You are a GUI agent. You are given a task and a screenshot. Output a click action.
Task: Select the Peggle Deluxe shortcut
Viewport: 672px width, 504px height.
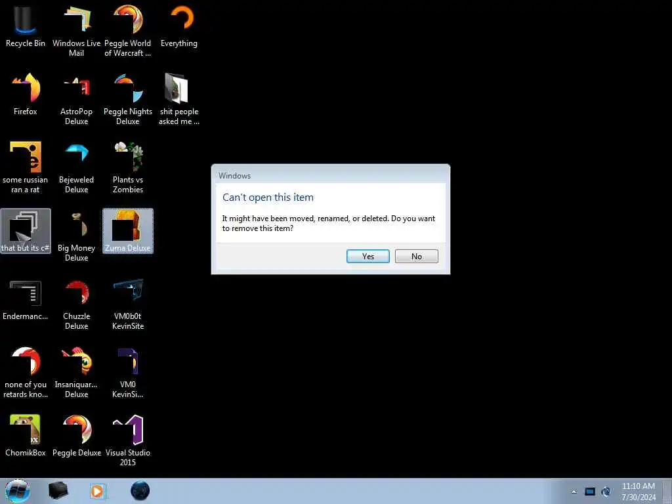76,436
